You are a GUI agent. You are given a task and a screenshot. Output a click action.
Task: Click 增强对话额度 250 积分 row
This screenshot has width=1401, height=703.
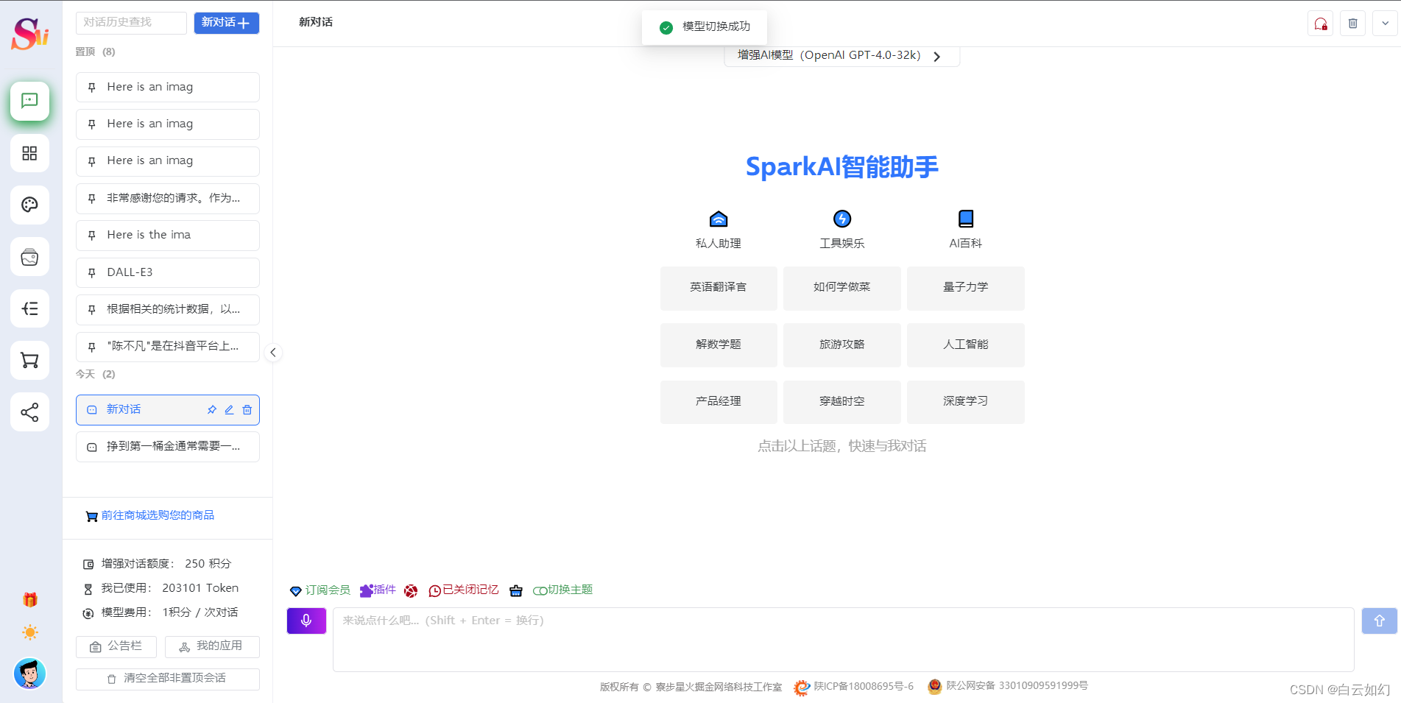coord(157,564)
